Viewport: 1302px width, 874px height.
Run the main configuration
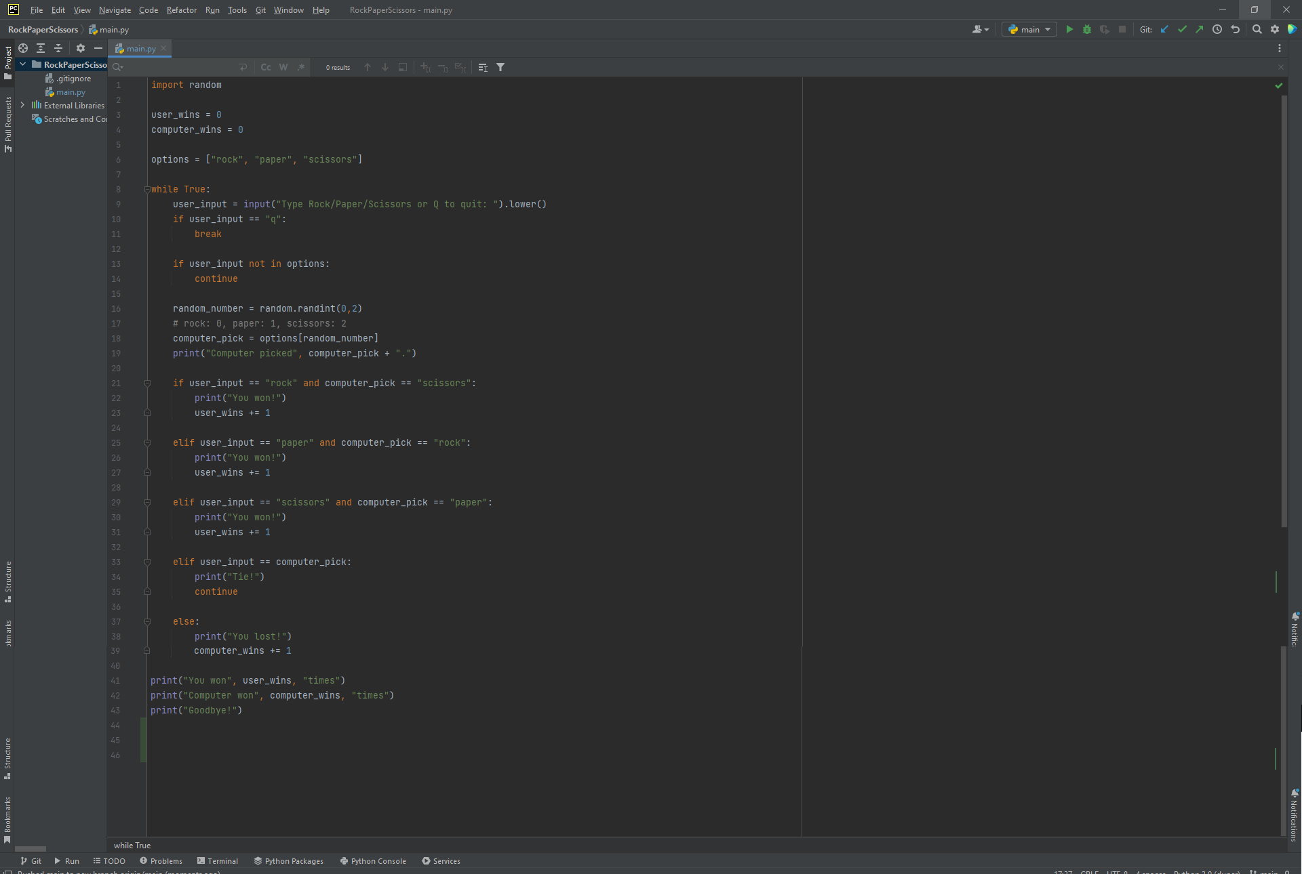coord(1069,29)
